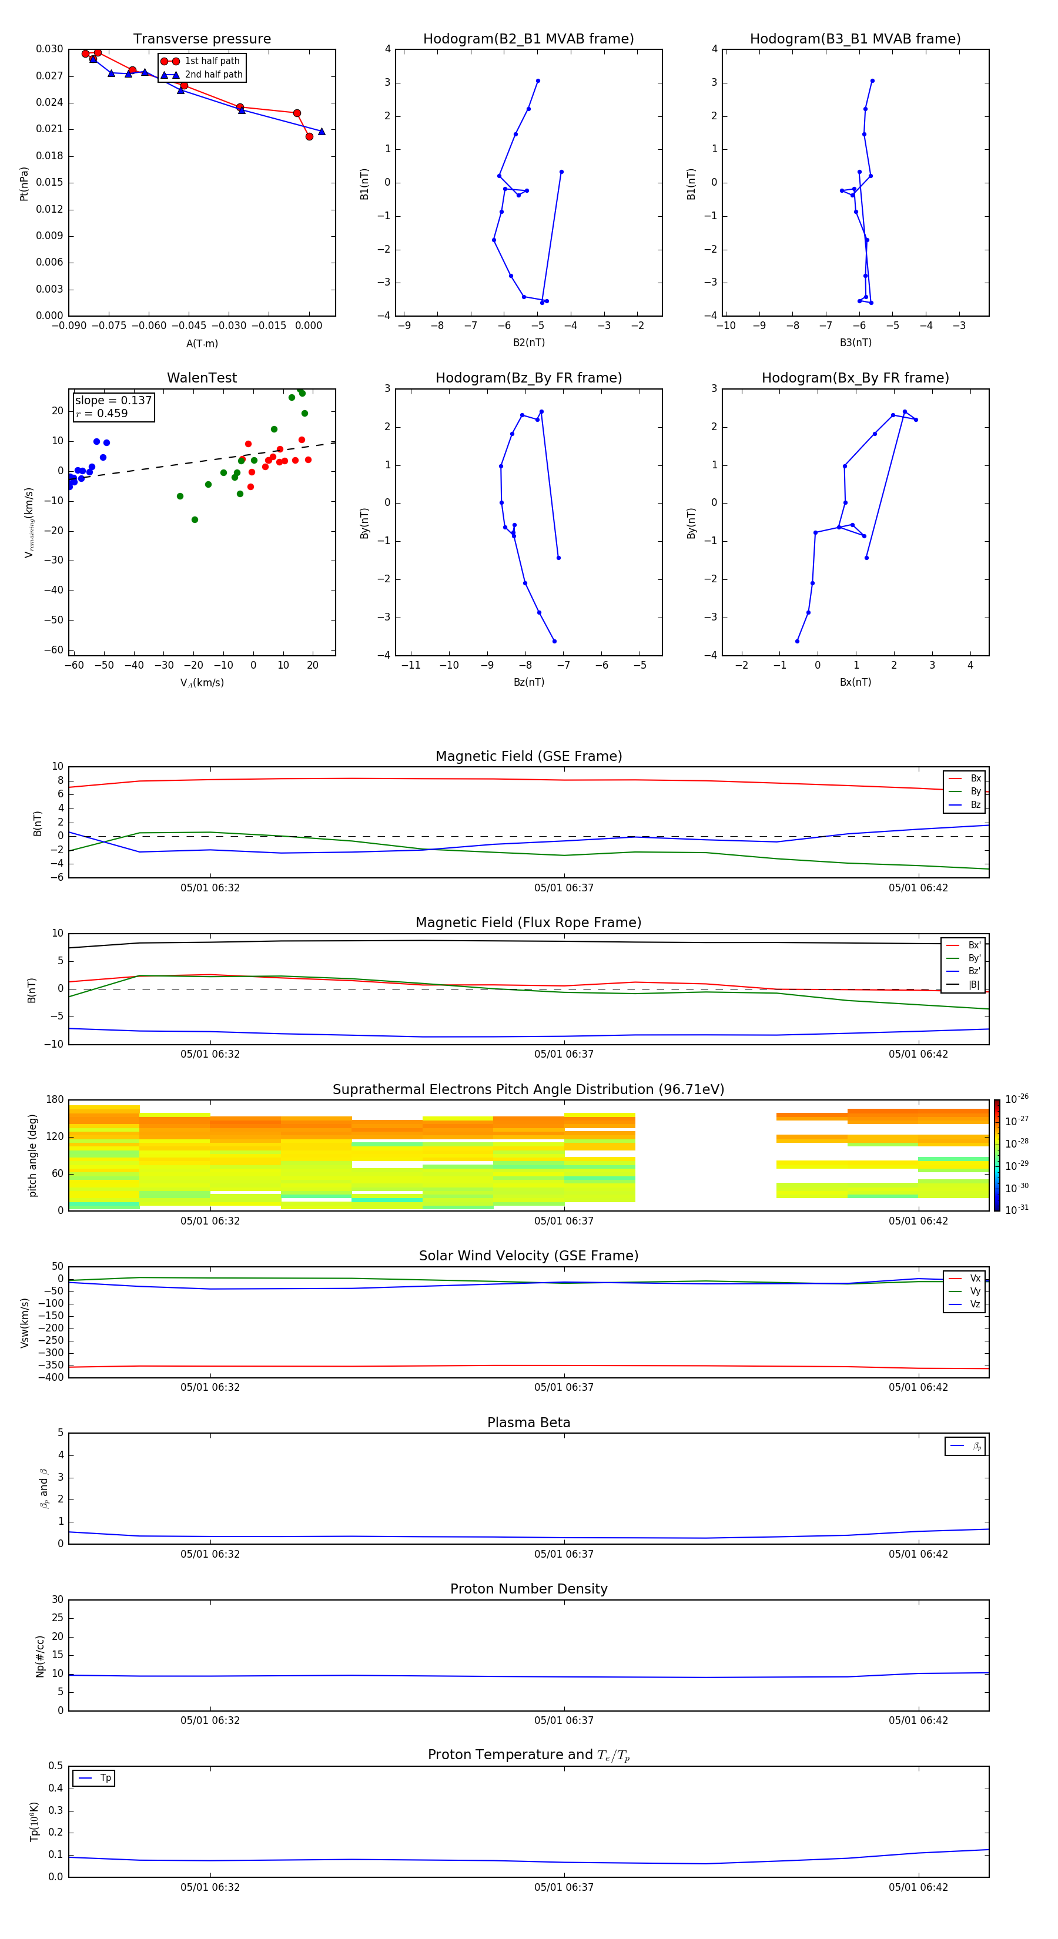Viewport: 1058px width, 1939px height.
Task: Click the 'V_A(km/s)' x-axis label
Action: 202,683
